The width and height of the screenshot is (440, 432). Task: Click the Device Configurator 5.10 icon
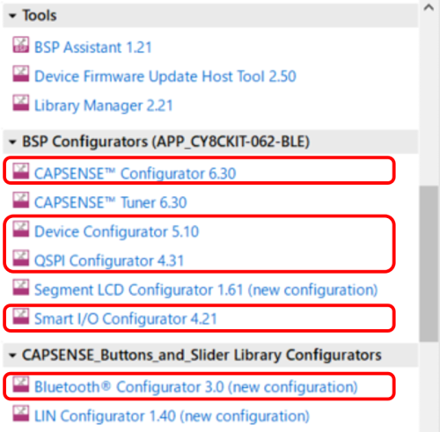tap(21, 229)
